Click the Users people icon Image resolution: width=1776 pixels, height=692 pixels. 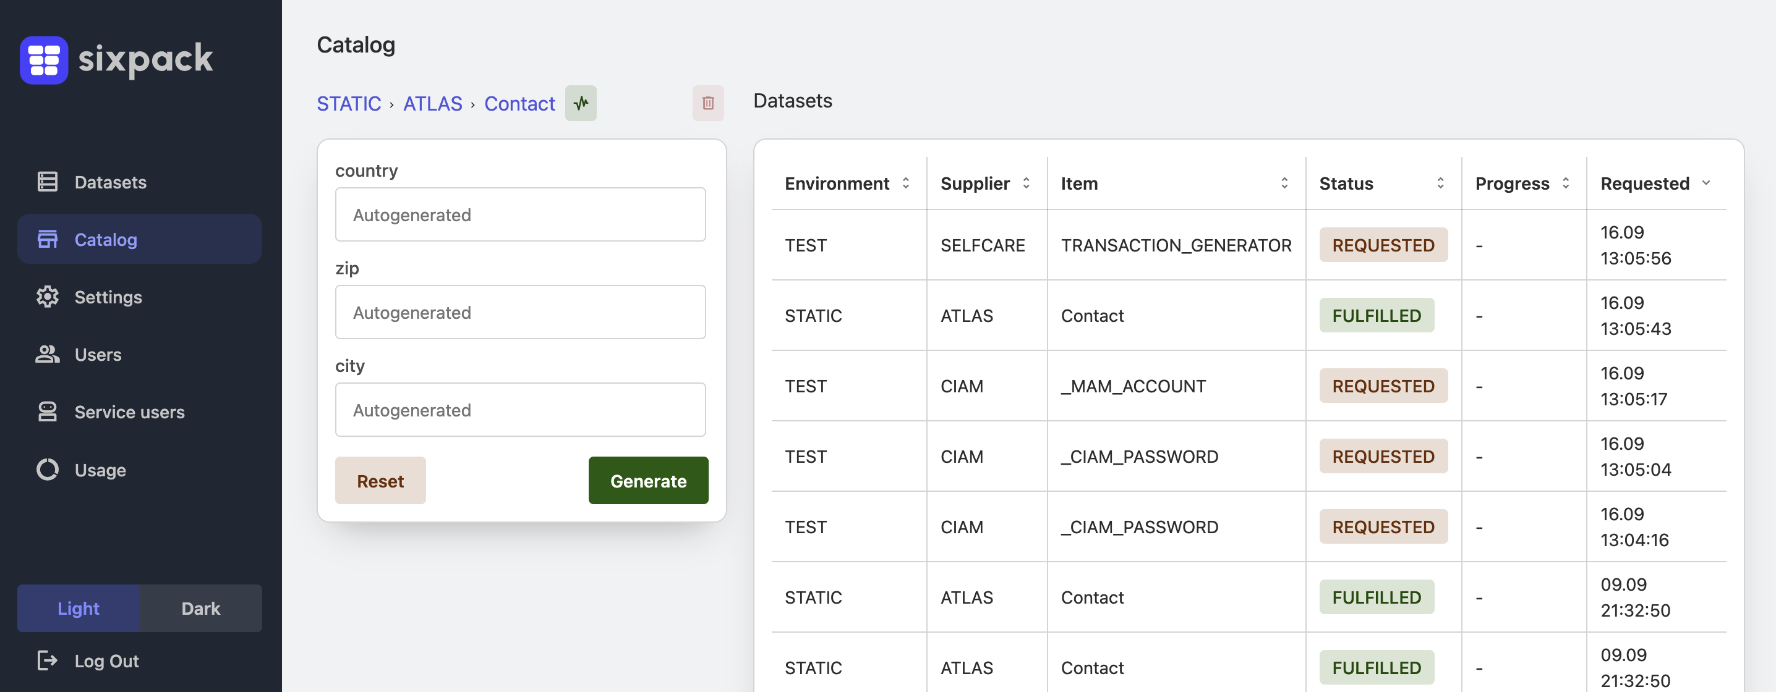click(x=48, y=354)
